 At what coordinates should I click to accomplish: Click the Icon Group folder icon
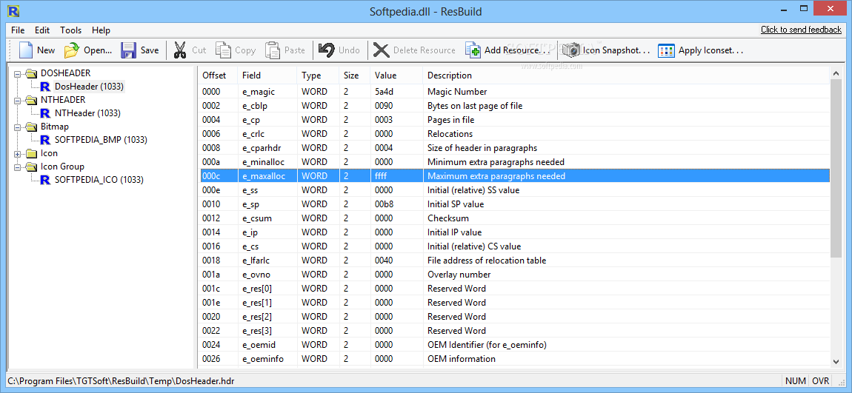(31, 167)
